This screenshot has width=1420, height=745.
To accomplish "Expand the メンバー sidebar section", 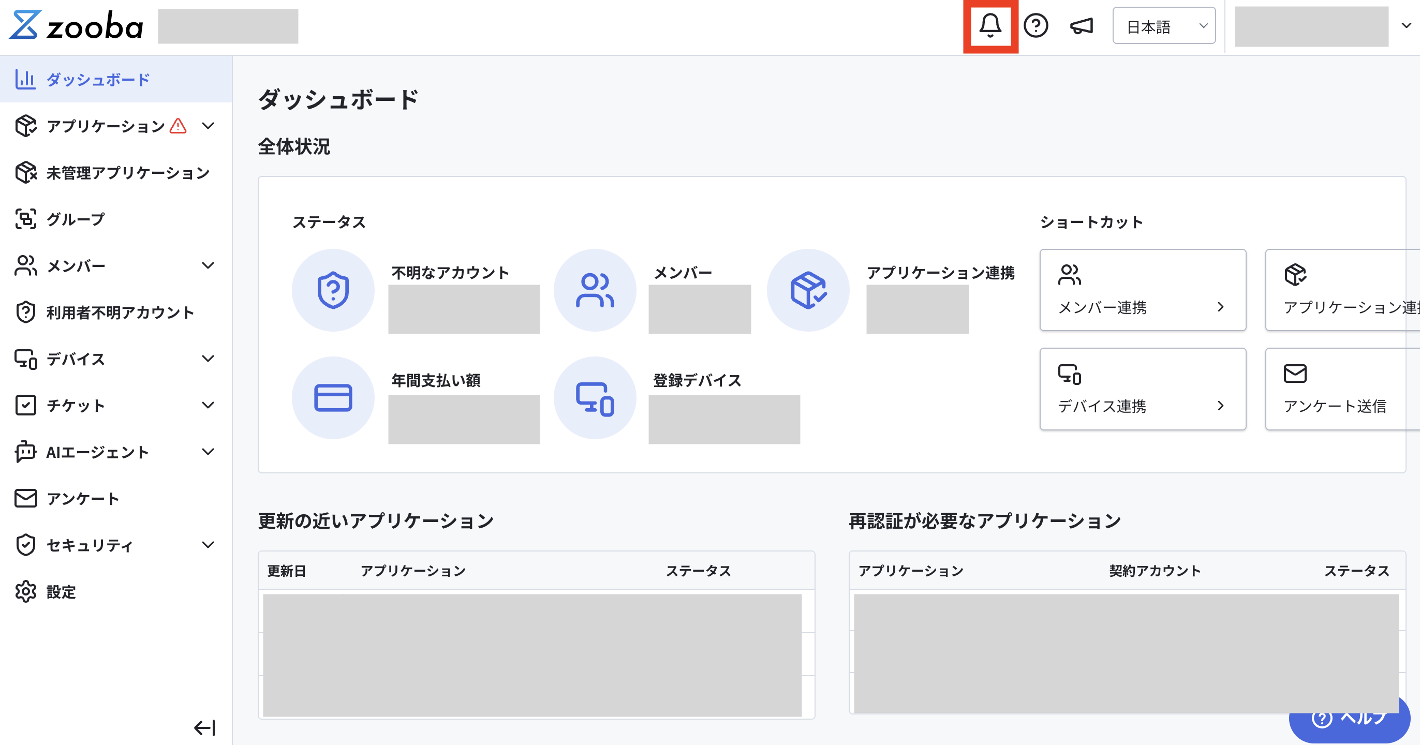I will (x=208, y=265).
